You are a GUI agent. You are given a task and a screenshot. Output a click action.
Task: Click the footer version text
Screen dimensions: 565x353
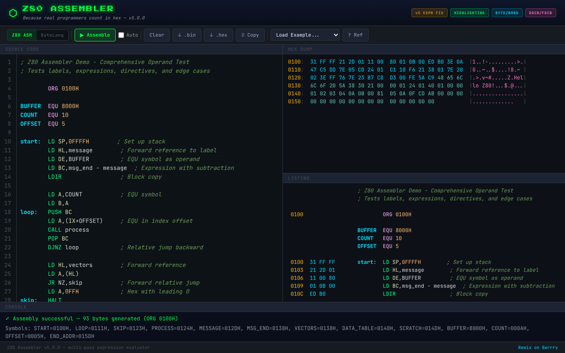click(x=79, y=348)
